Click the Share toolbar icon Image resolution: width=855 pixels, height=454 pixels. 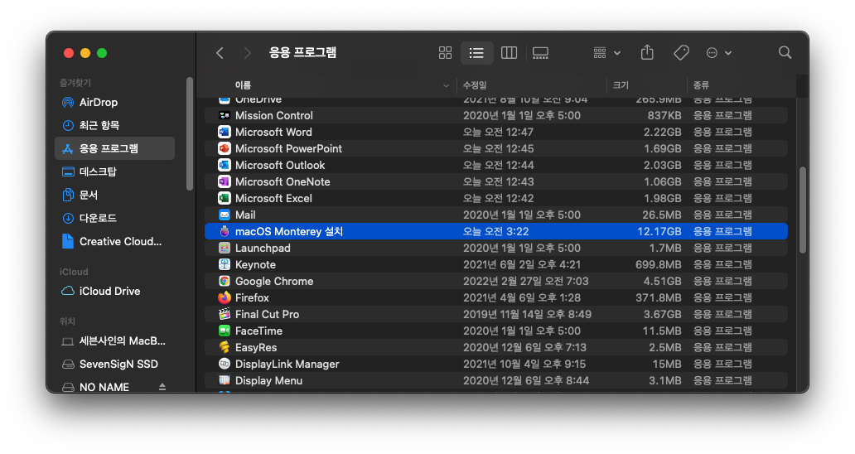647,52
